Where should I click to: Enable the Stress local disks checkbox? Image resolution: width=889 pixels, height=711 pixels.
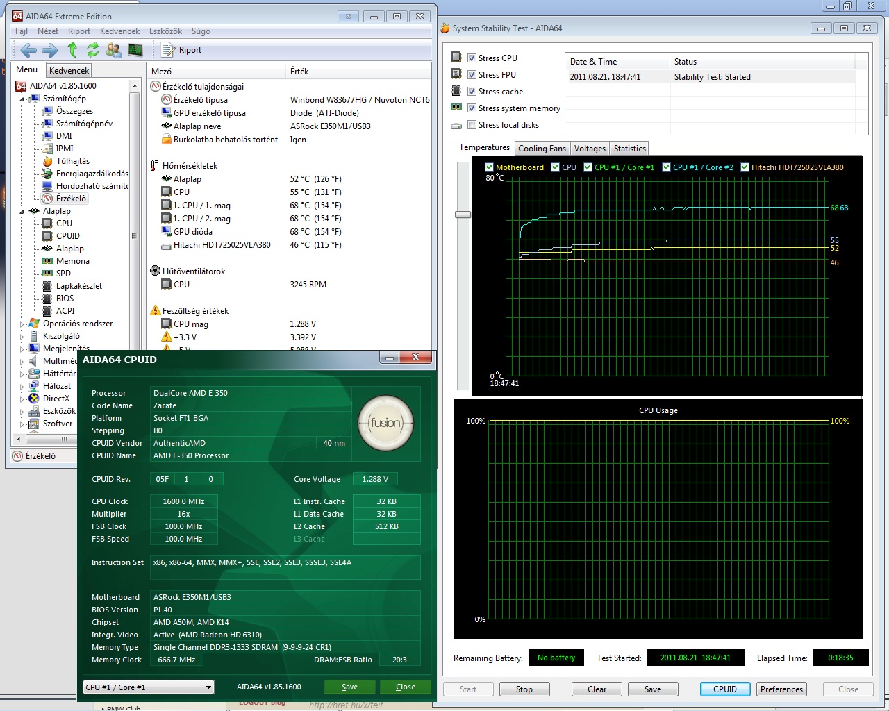(472, 125)
